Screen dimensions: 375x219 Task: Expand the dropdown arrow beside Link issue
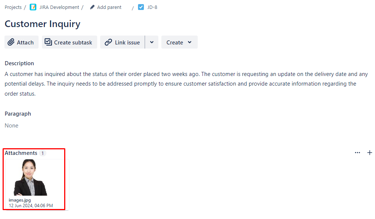click(152, 42)
